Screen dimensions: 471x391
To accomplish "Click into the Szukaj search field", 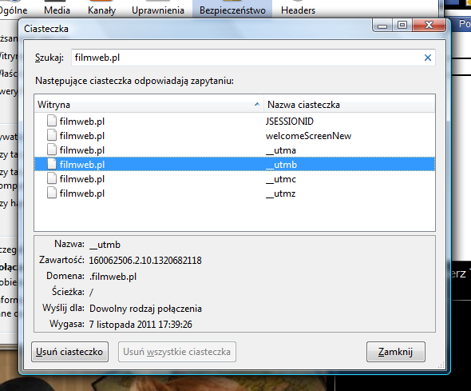I will (247, 58).
